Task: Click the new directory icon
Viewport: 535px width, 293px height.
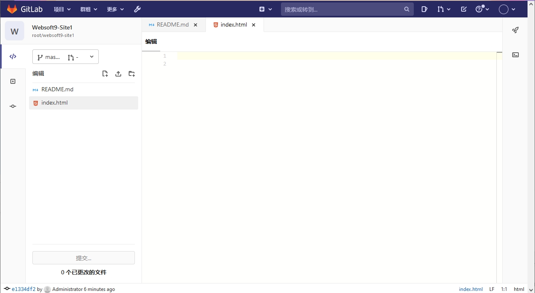Action: (x=132, y=74)
